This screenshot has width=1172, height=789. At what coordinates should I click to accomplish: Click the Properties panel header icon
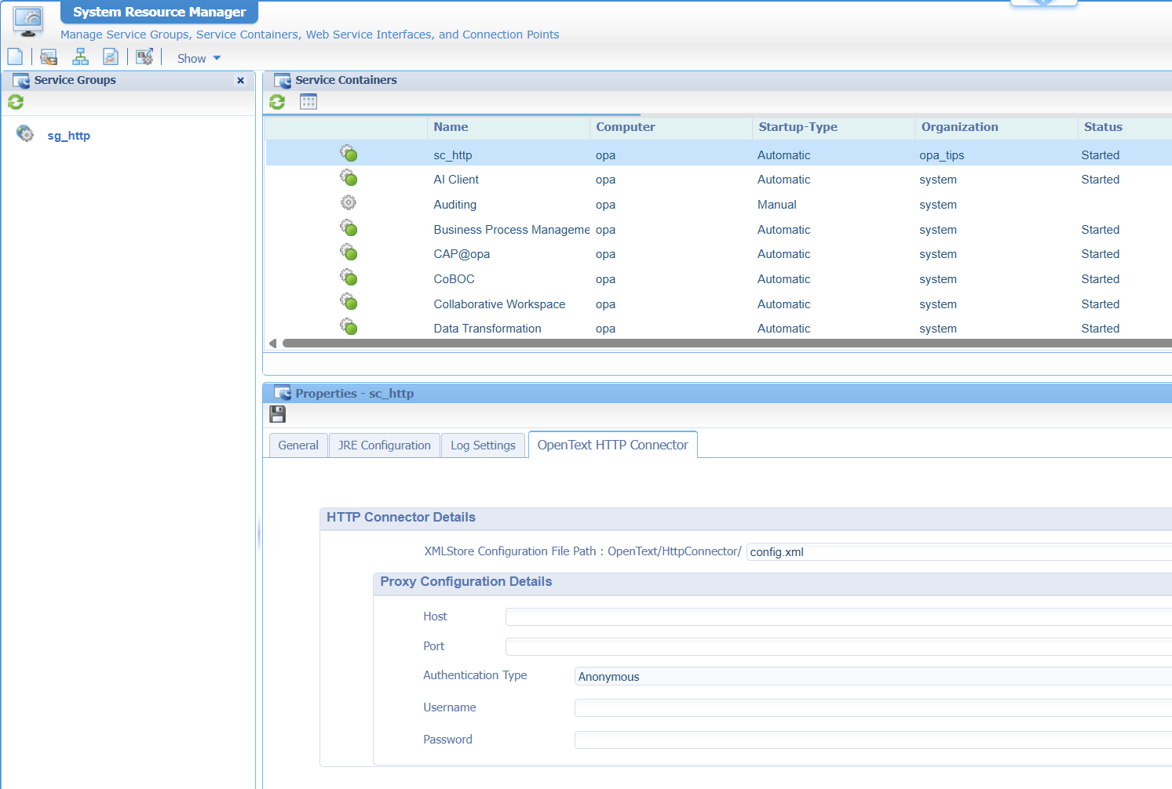tap(283, 393)
